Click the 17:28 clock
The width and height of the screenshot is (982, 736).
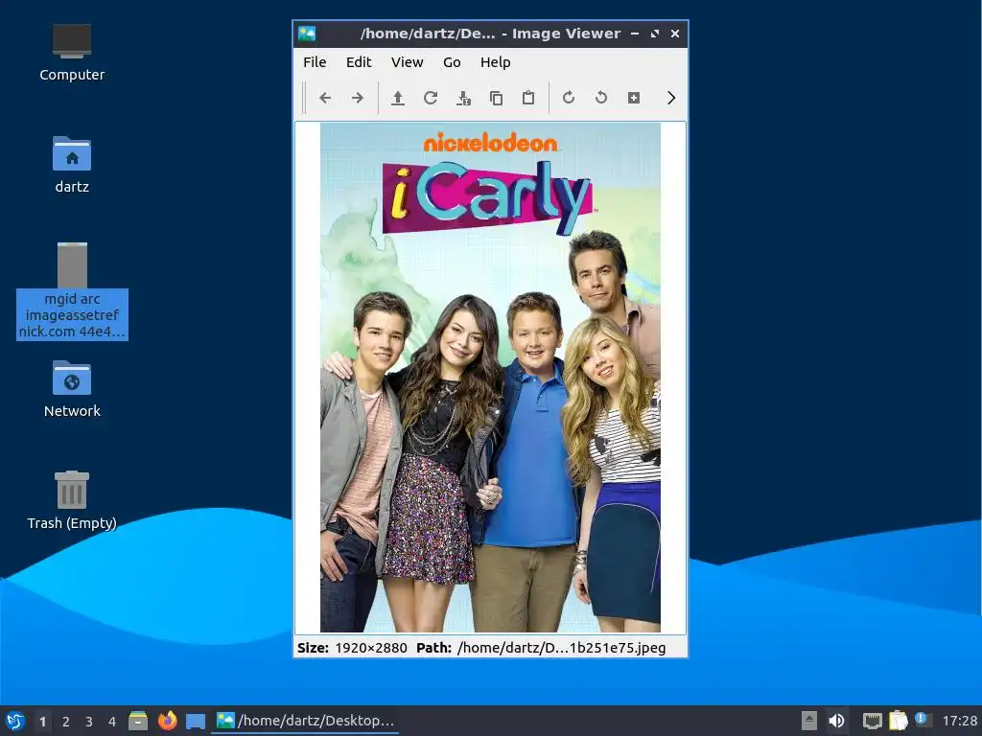(x=959, y=721)
